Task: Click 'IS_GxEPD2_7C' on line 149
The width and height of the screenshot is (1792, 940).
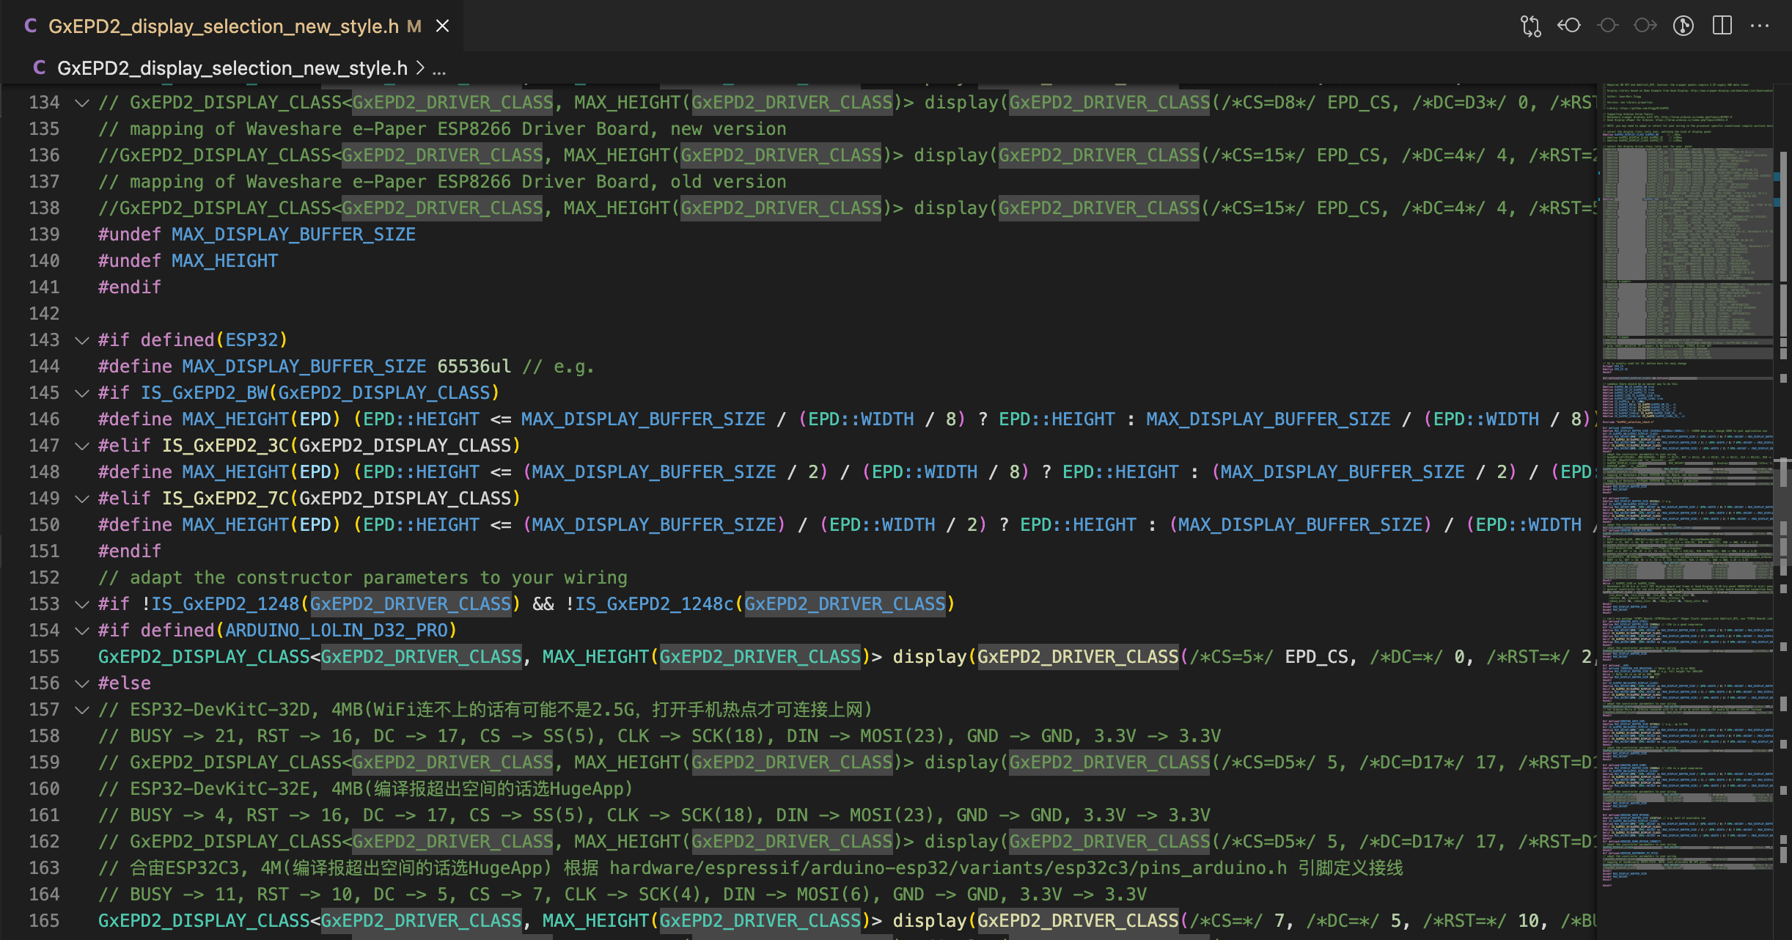Action: coord(226,499)
